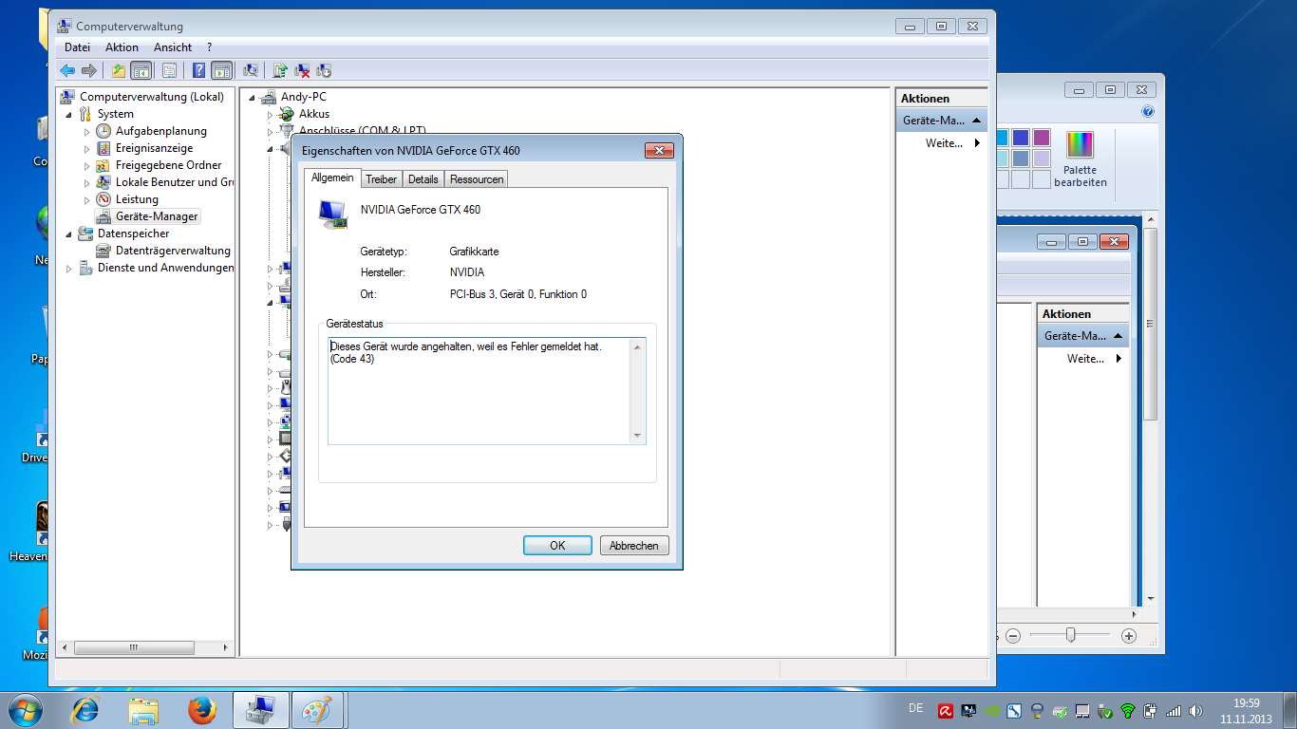Click the disable device down-arrow icon
Image resolution: width=1297 pixels, height=729 pixels.
coord(324,70)
